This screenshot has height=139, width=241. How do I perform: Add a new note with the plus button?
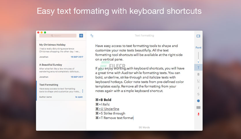tap(81, 36)
